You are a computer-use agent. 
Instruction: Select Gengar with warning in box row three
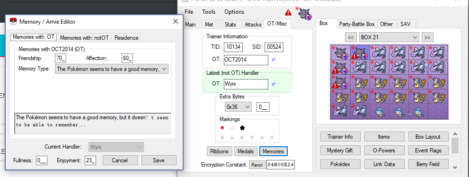click(x=340, y=81)
